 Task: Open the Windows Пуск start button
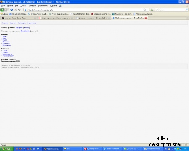pyautogui.click(x=7, y=149)
